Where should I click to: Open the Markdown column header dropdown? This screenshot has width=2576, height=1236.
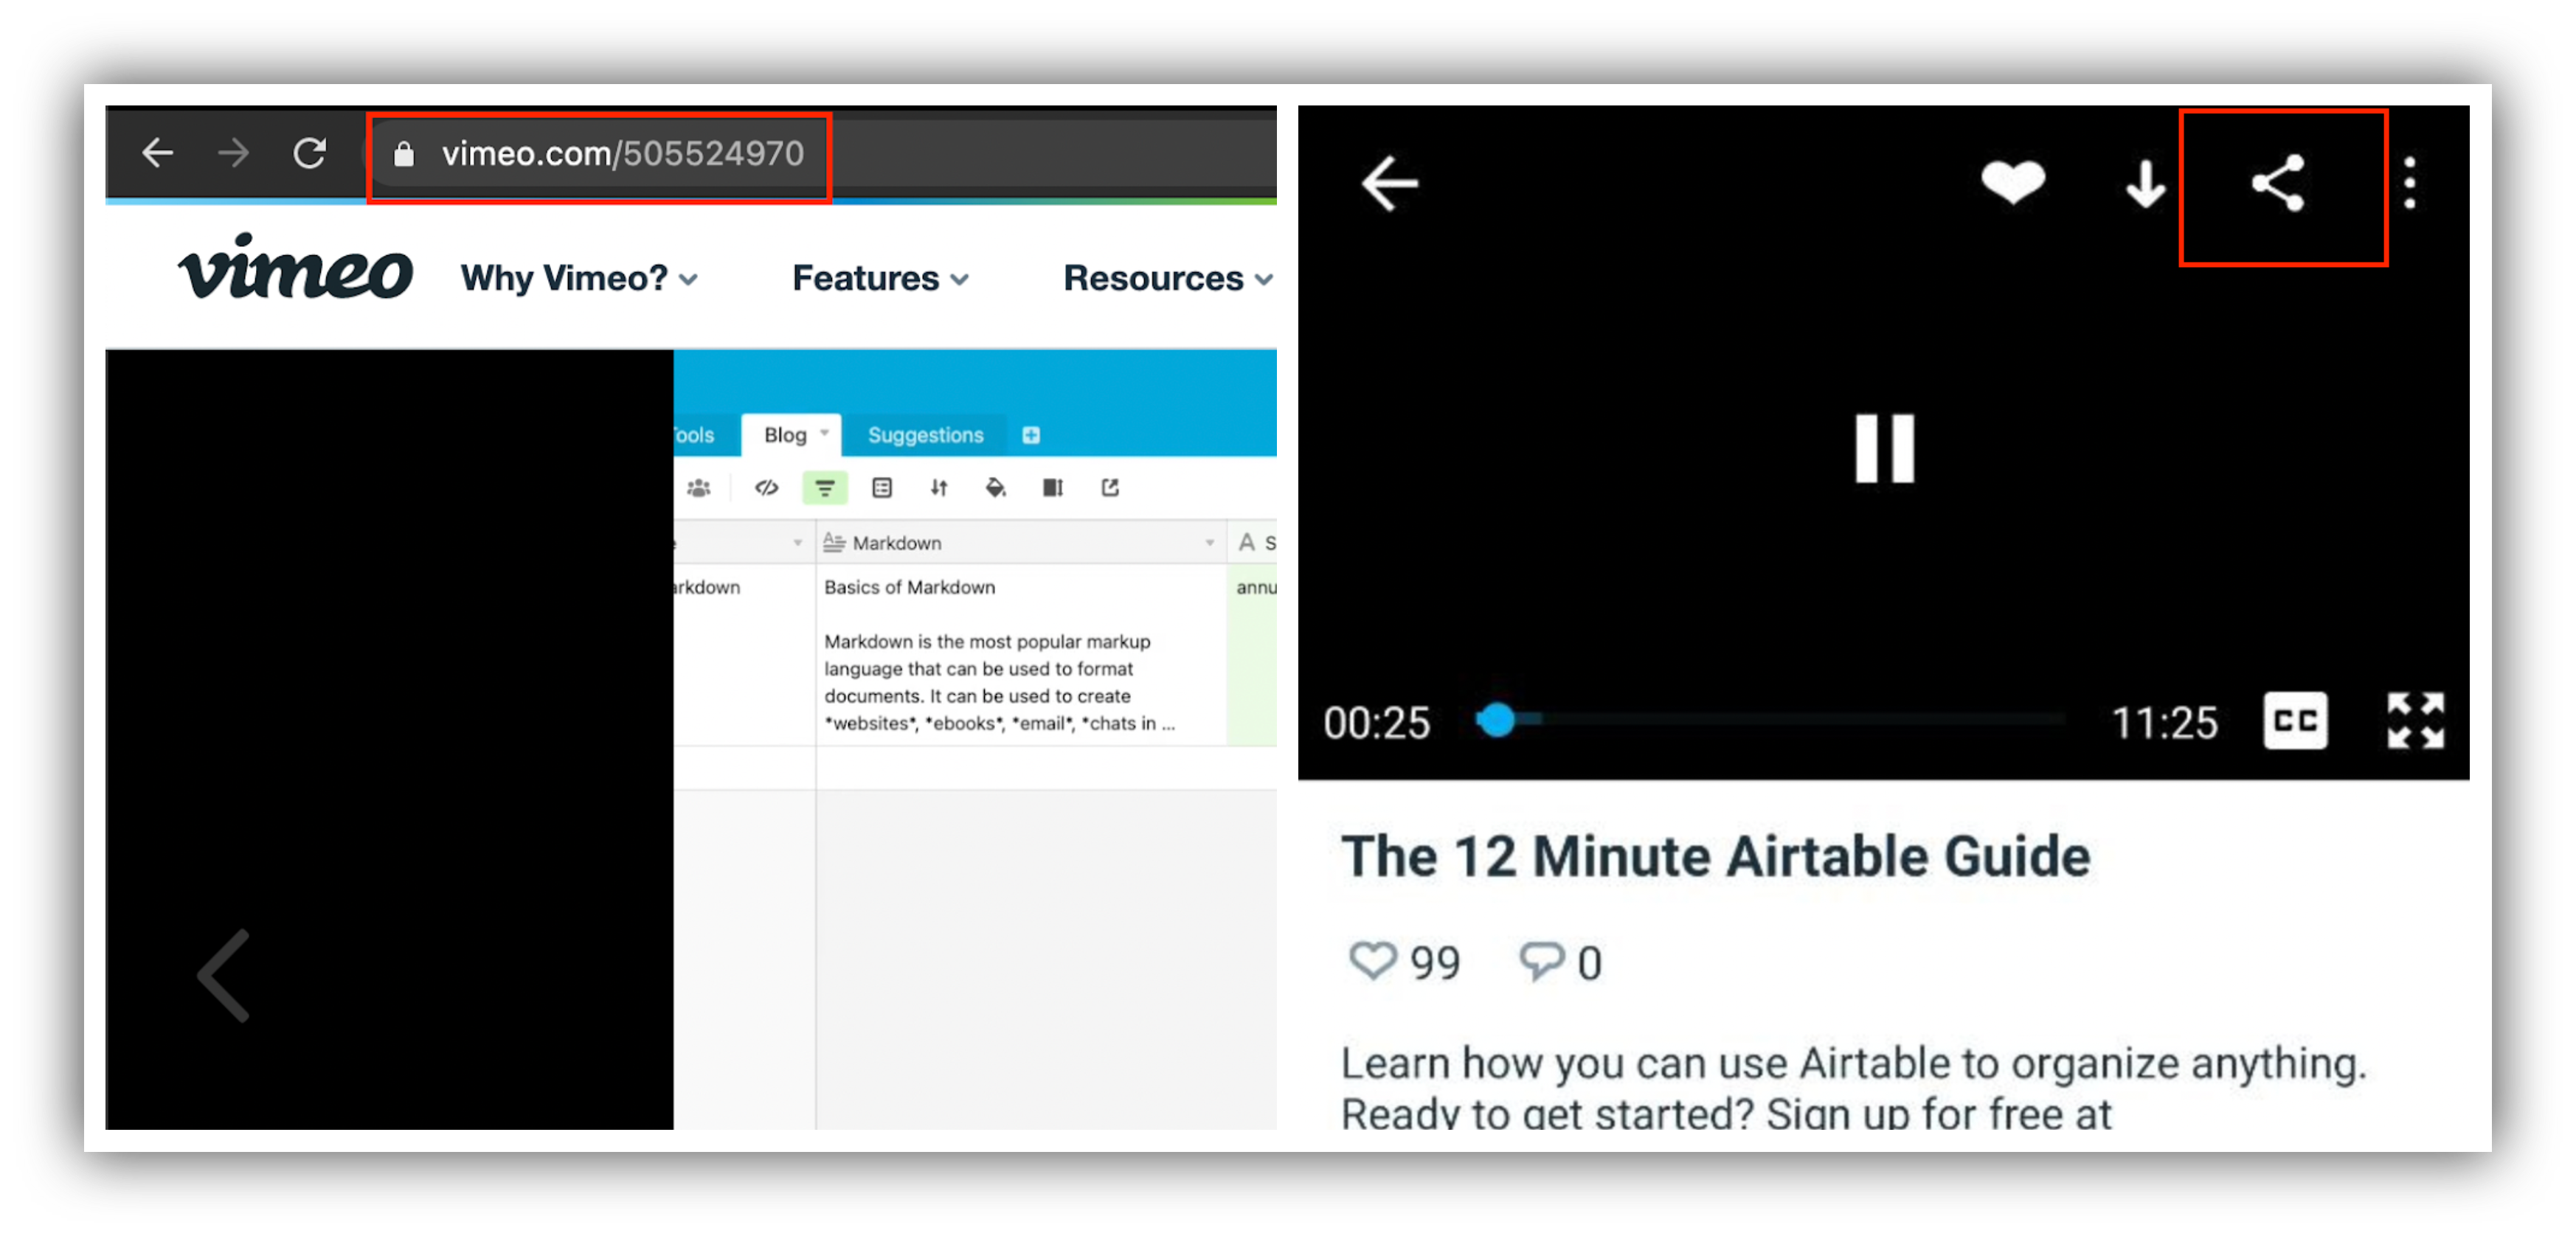(1210, 543)
